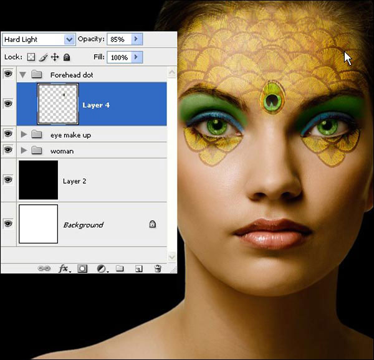Viewport: 374px width, 360px height.
Task: Select the woman layer group
Action: click(62, 151)
